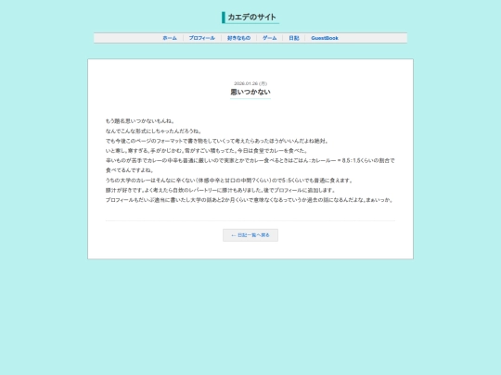Screen dimensions: 501x375
Task: Click the line starting 豚汁が好きです
Action: tap(221, 191)
